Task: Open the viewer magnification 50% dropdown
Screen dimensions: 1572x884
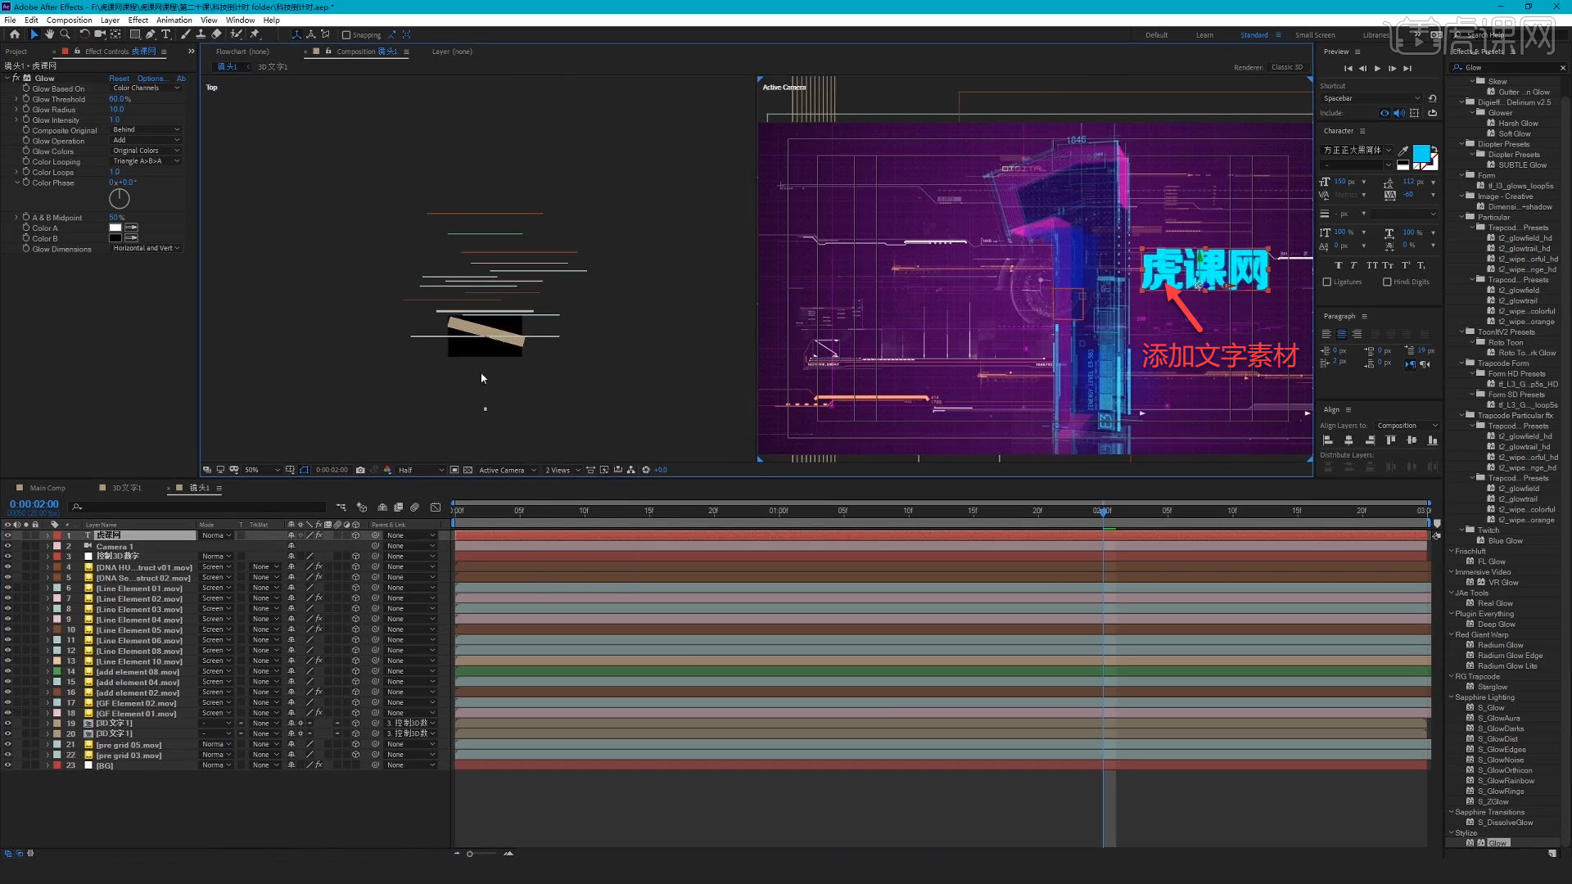Action: (262, 470)
